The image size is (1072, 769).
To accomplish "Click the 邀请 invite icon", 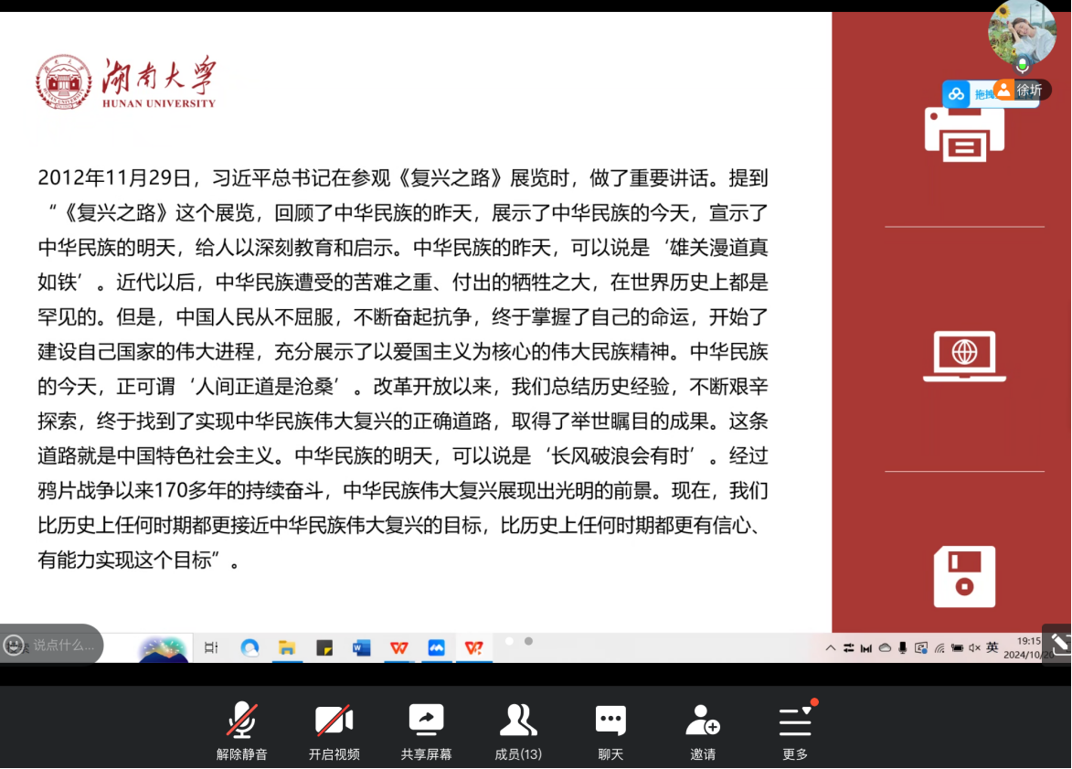I will pos(703,730).
